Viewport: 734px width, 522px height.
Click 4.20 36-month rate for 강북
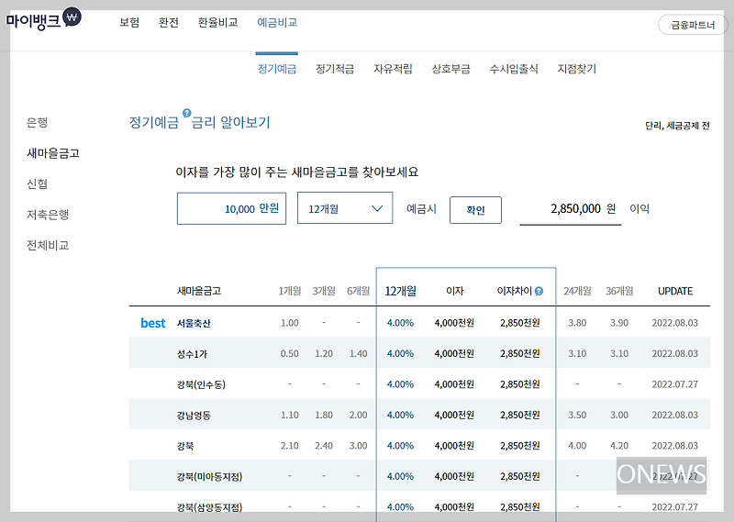(619, 446)
